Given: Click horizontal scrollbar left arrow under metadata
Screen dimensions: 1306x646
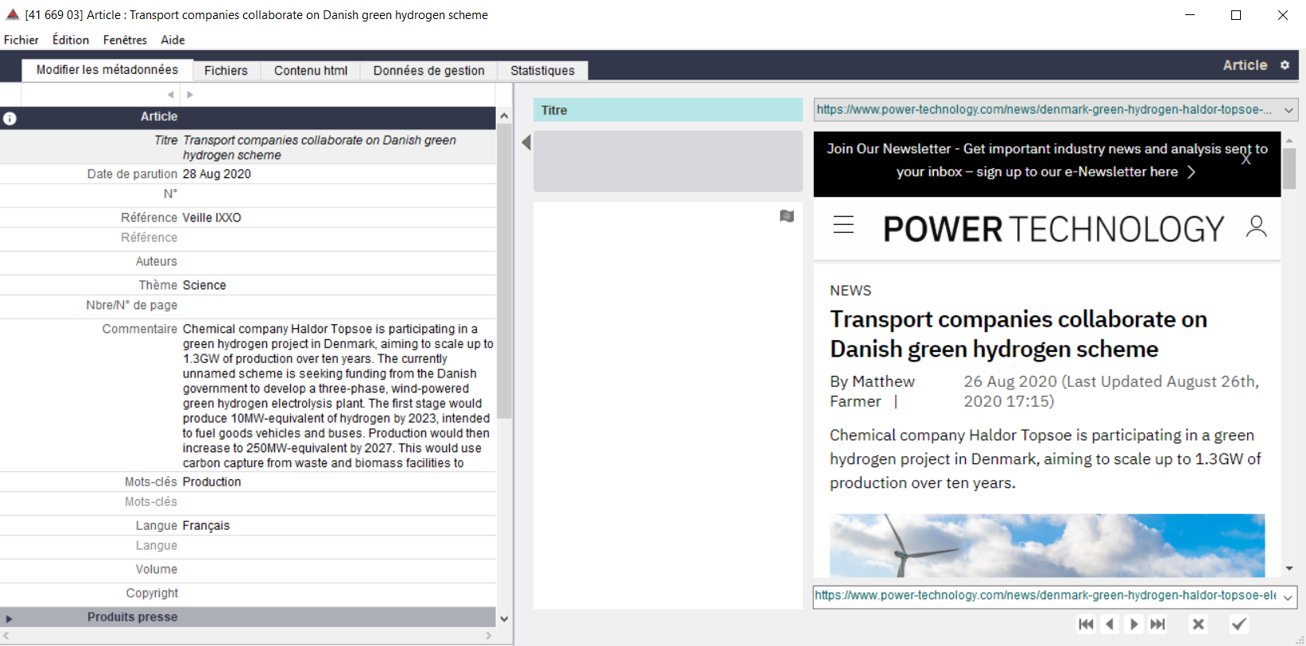Looking at the screenshot, I should [x=6, y=636].
